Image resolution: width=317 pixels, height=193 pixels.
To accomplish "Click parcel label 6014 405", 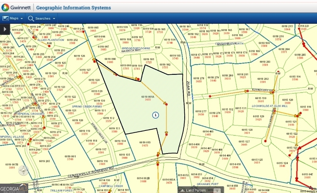I will click(208, 131).
